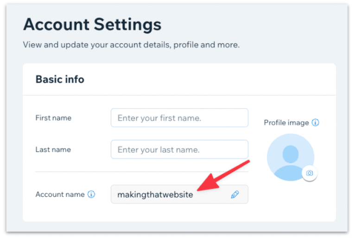The height and width of the screenshot is (240, 356).
Task: Click the Last name label
Action: pyautogui.click(x=53, y=150)
